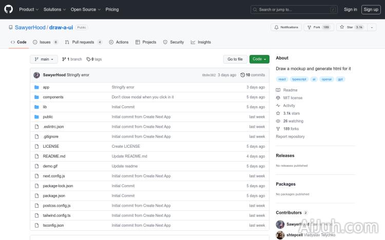Expand the green Code dropdown button
This screenshot has height=240, width=385.
[x=259, y=59]
